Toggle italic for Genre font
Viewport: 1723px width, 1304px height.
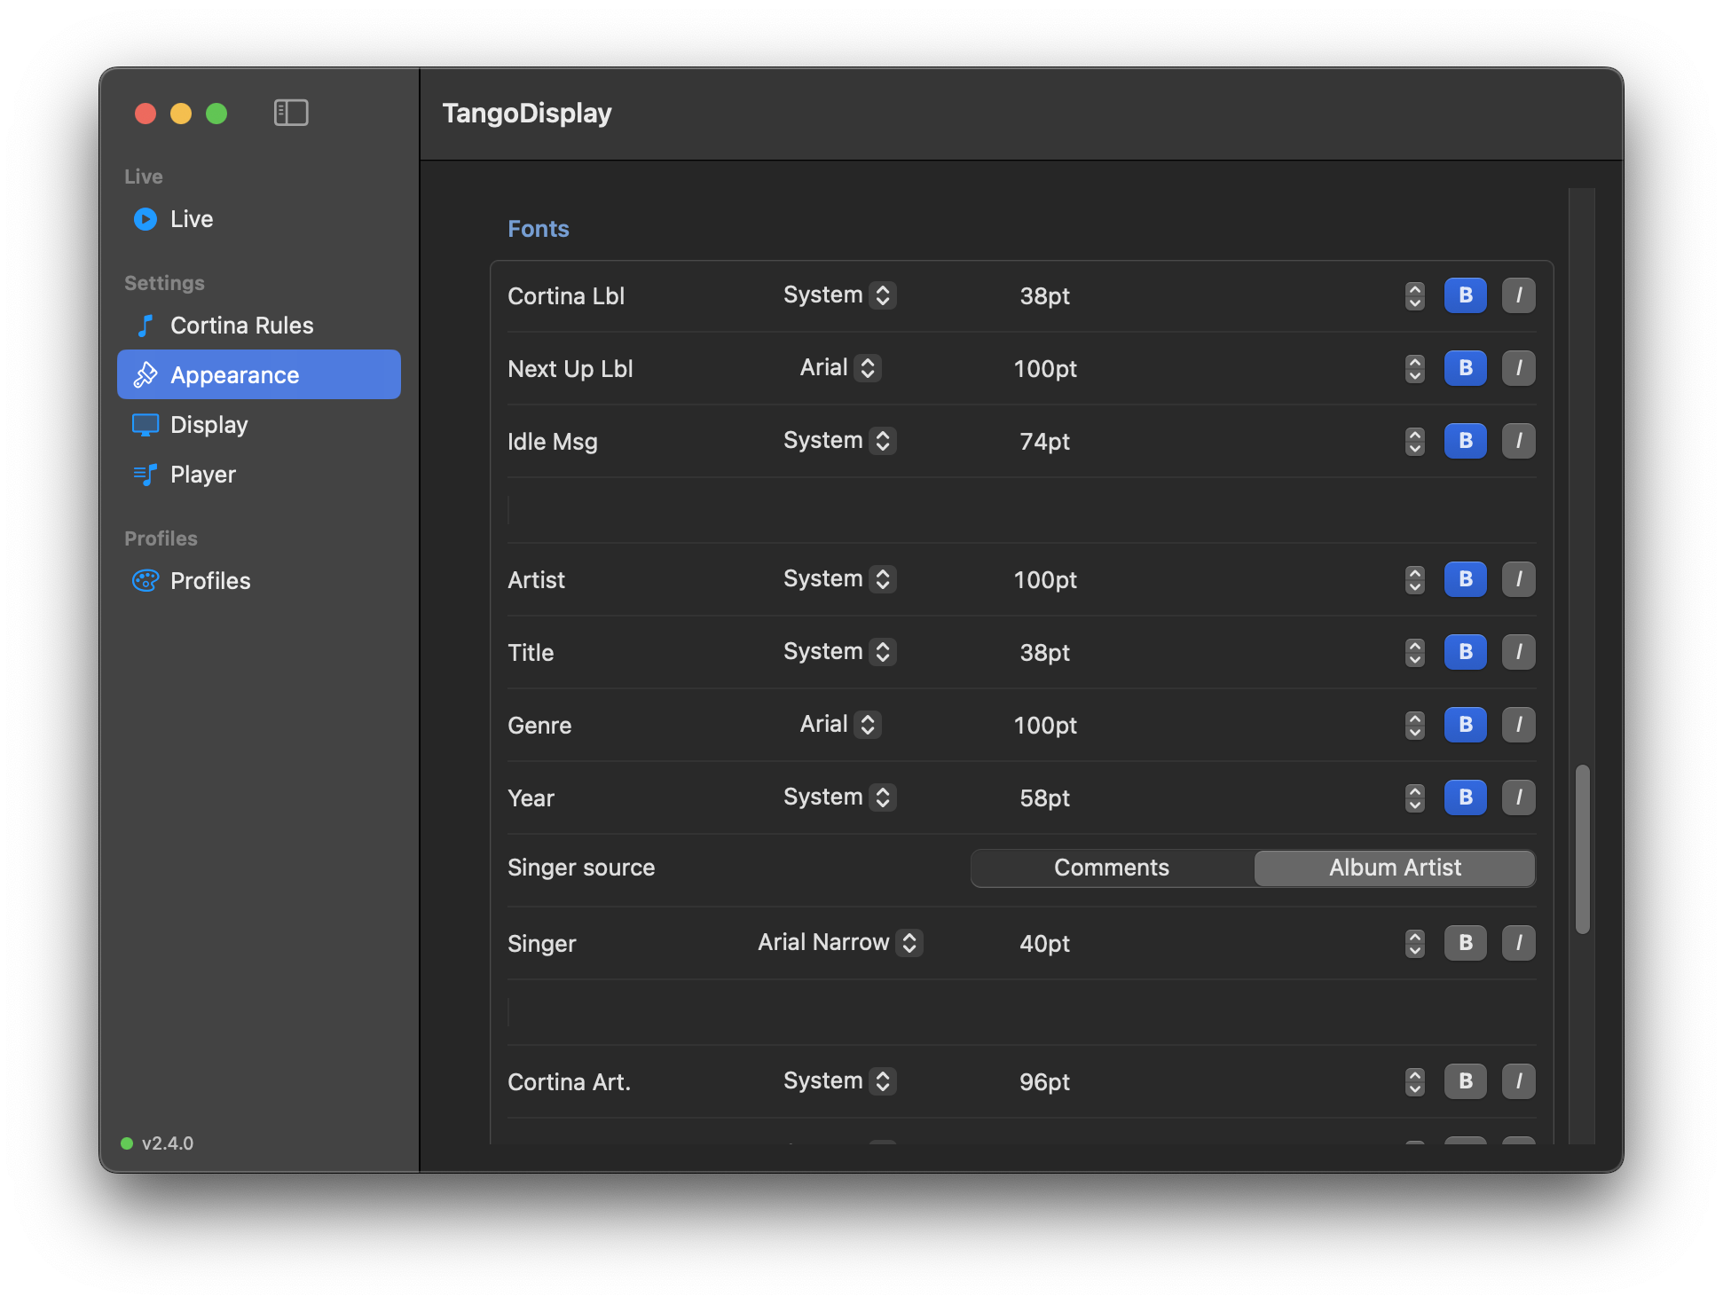(1519, 725)
